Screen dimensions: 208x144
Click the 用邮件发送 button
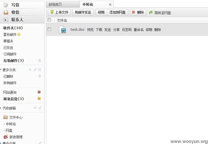(x=83, y=12)
